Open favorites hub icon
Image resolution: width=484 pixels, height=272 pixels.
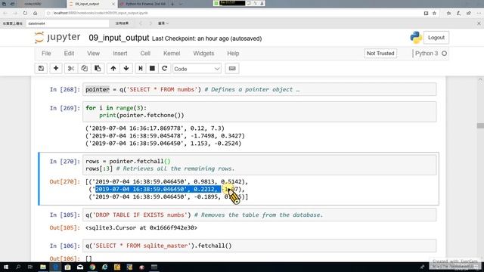click(x=448, y=14)
